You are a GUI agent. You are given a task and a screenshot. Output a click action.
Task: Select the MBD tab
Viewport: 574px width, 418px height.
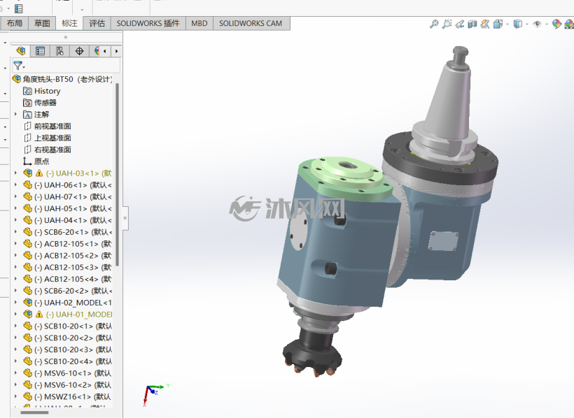coord(199,23)
